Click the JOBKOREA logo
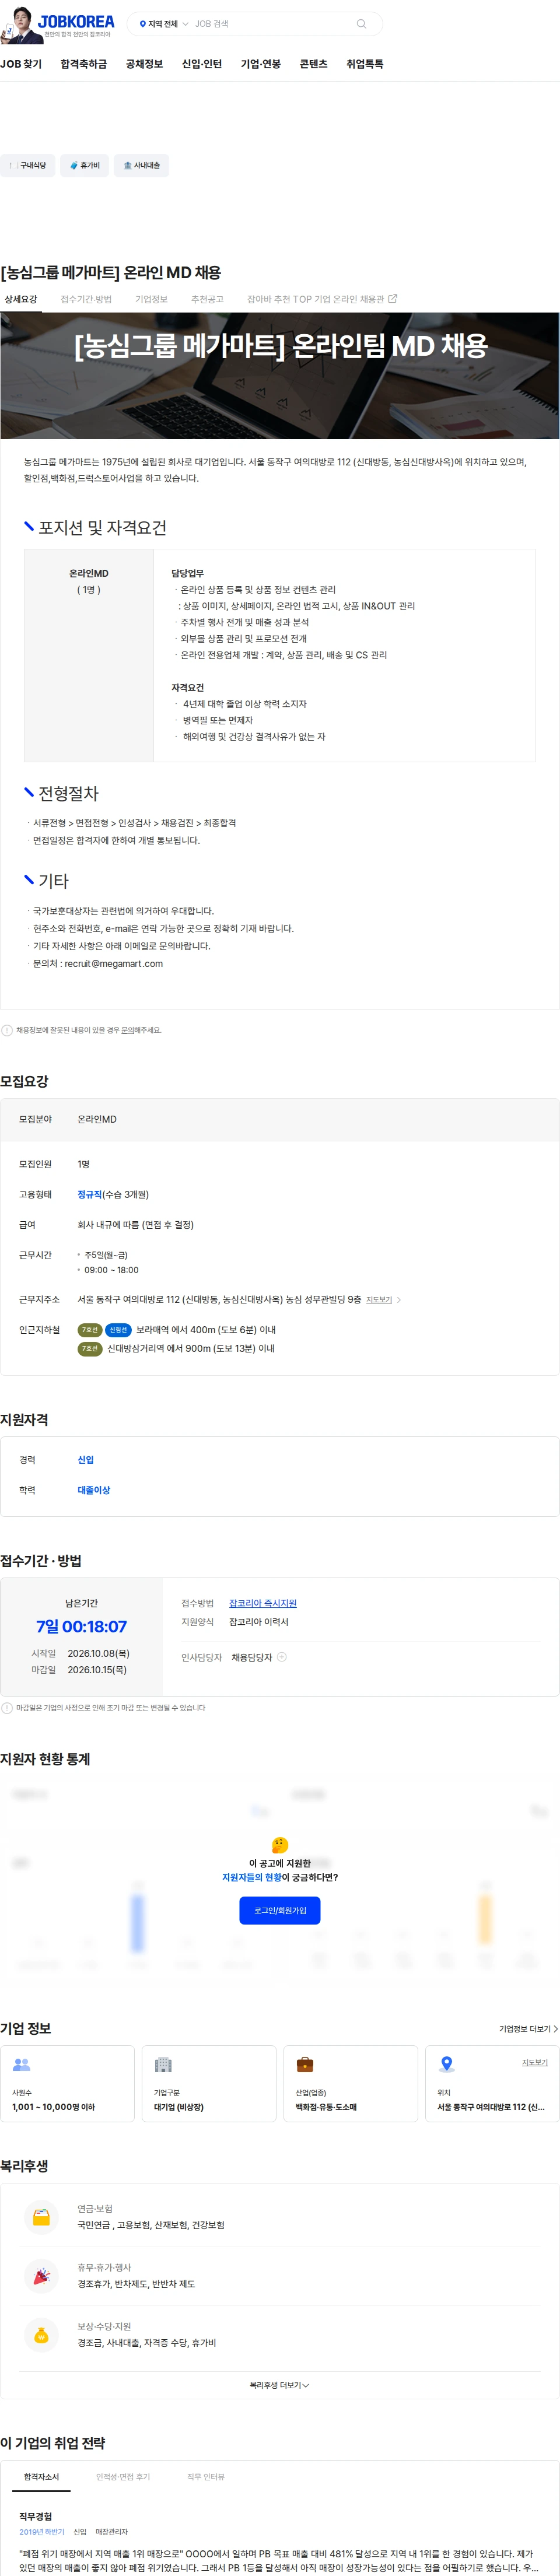The width and height of the screenshot is (560, 2576). coord(76,21)
